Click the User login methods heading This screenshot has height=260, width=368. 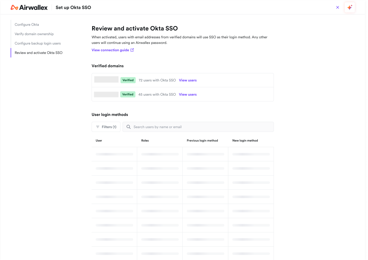pyautogui.click(x=110, y=115)
